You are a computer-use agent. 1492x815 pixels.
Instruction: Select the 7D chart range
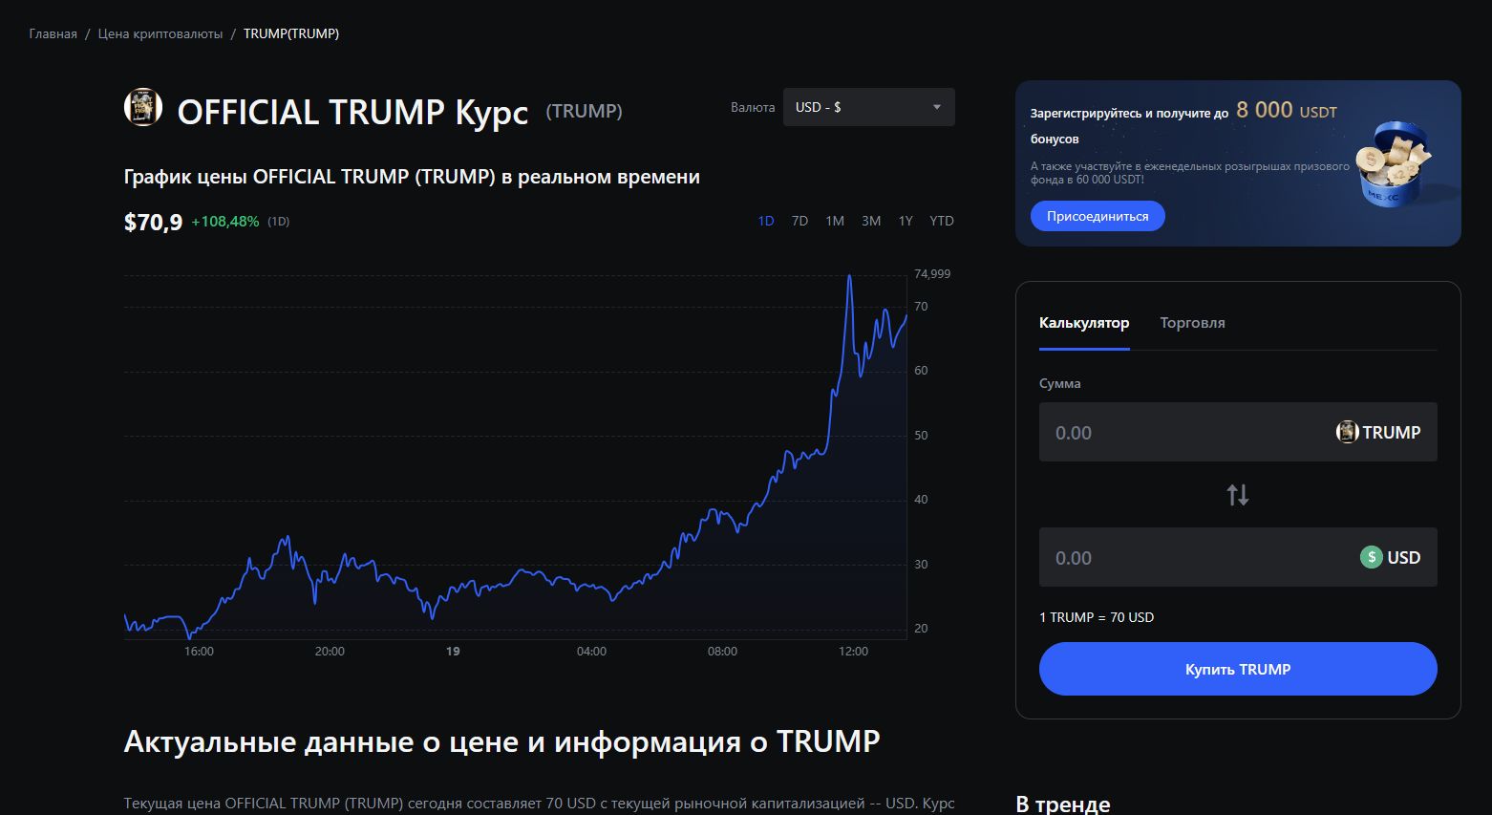tap(799, 221)
